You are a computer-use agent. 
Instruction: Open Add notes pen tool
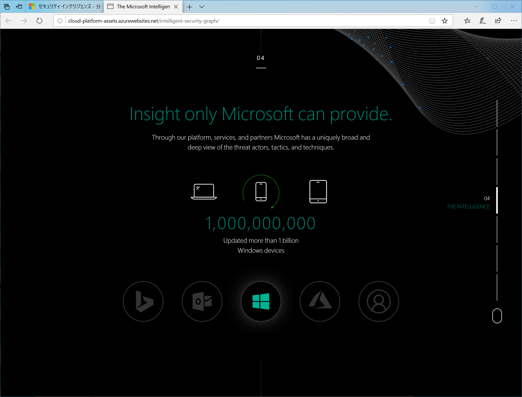[x=483, y=21]
